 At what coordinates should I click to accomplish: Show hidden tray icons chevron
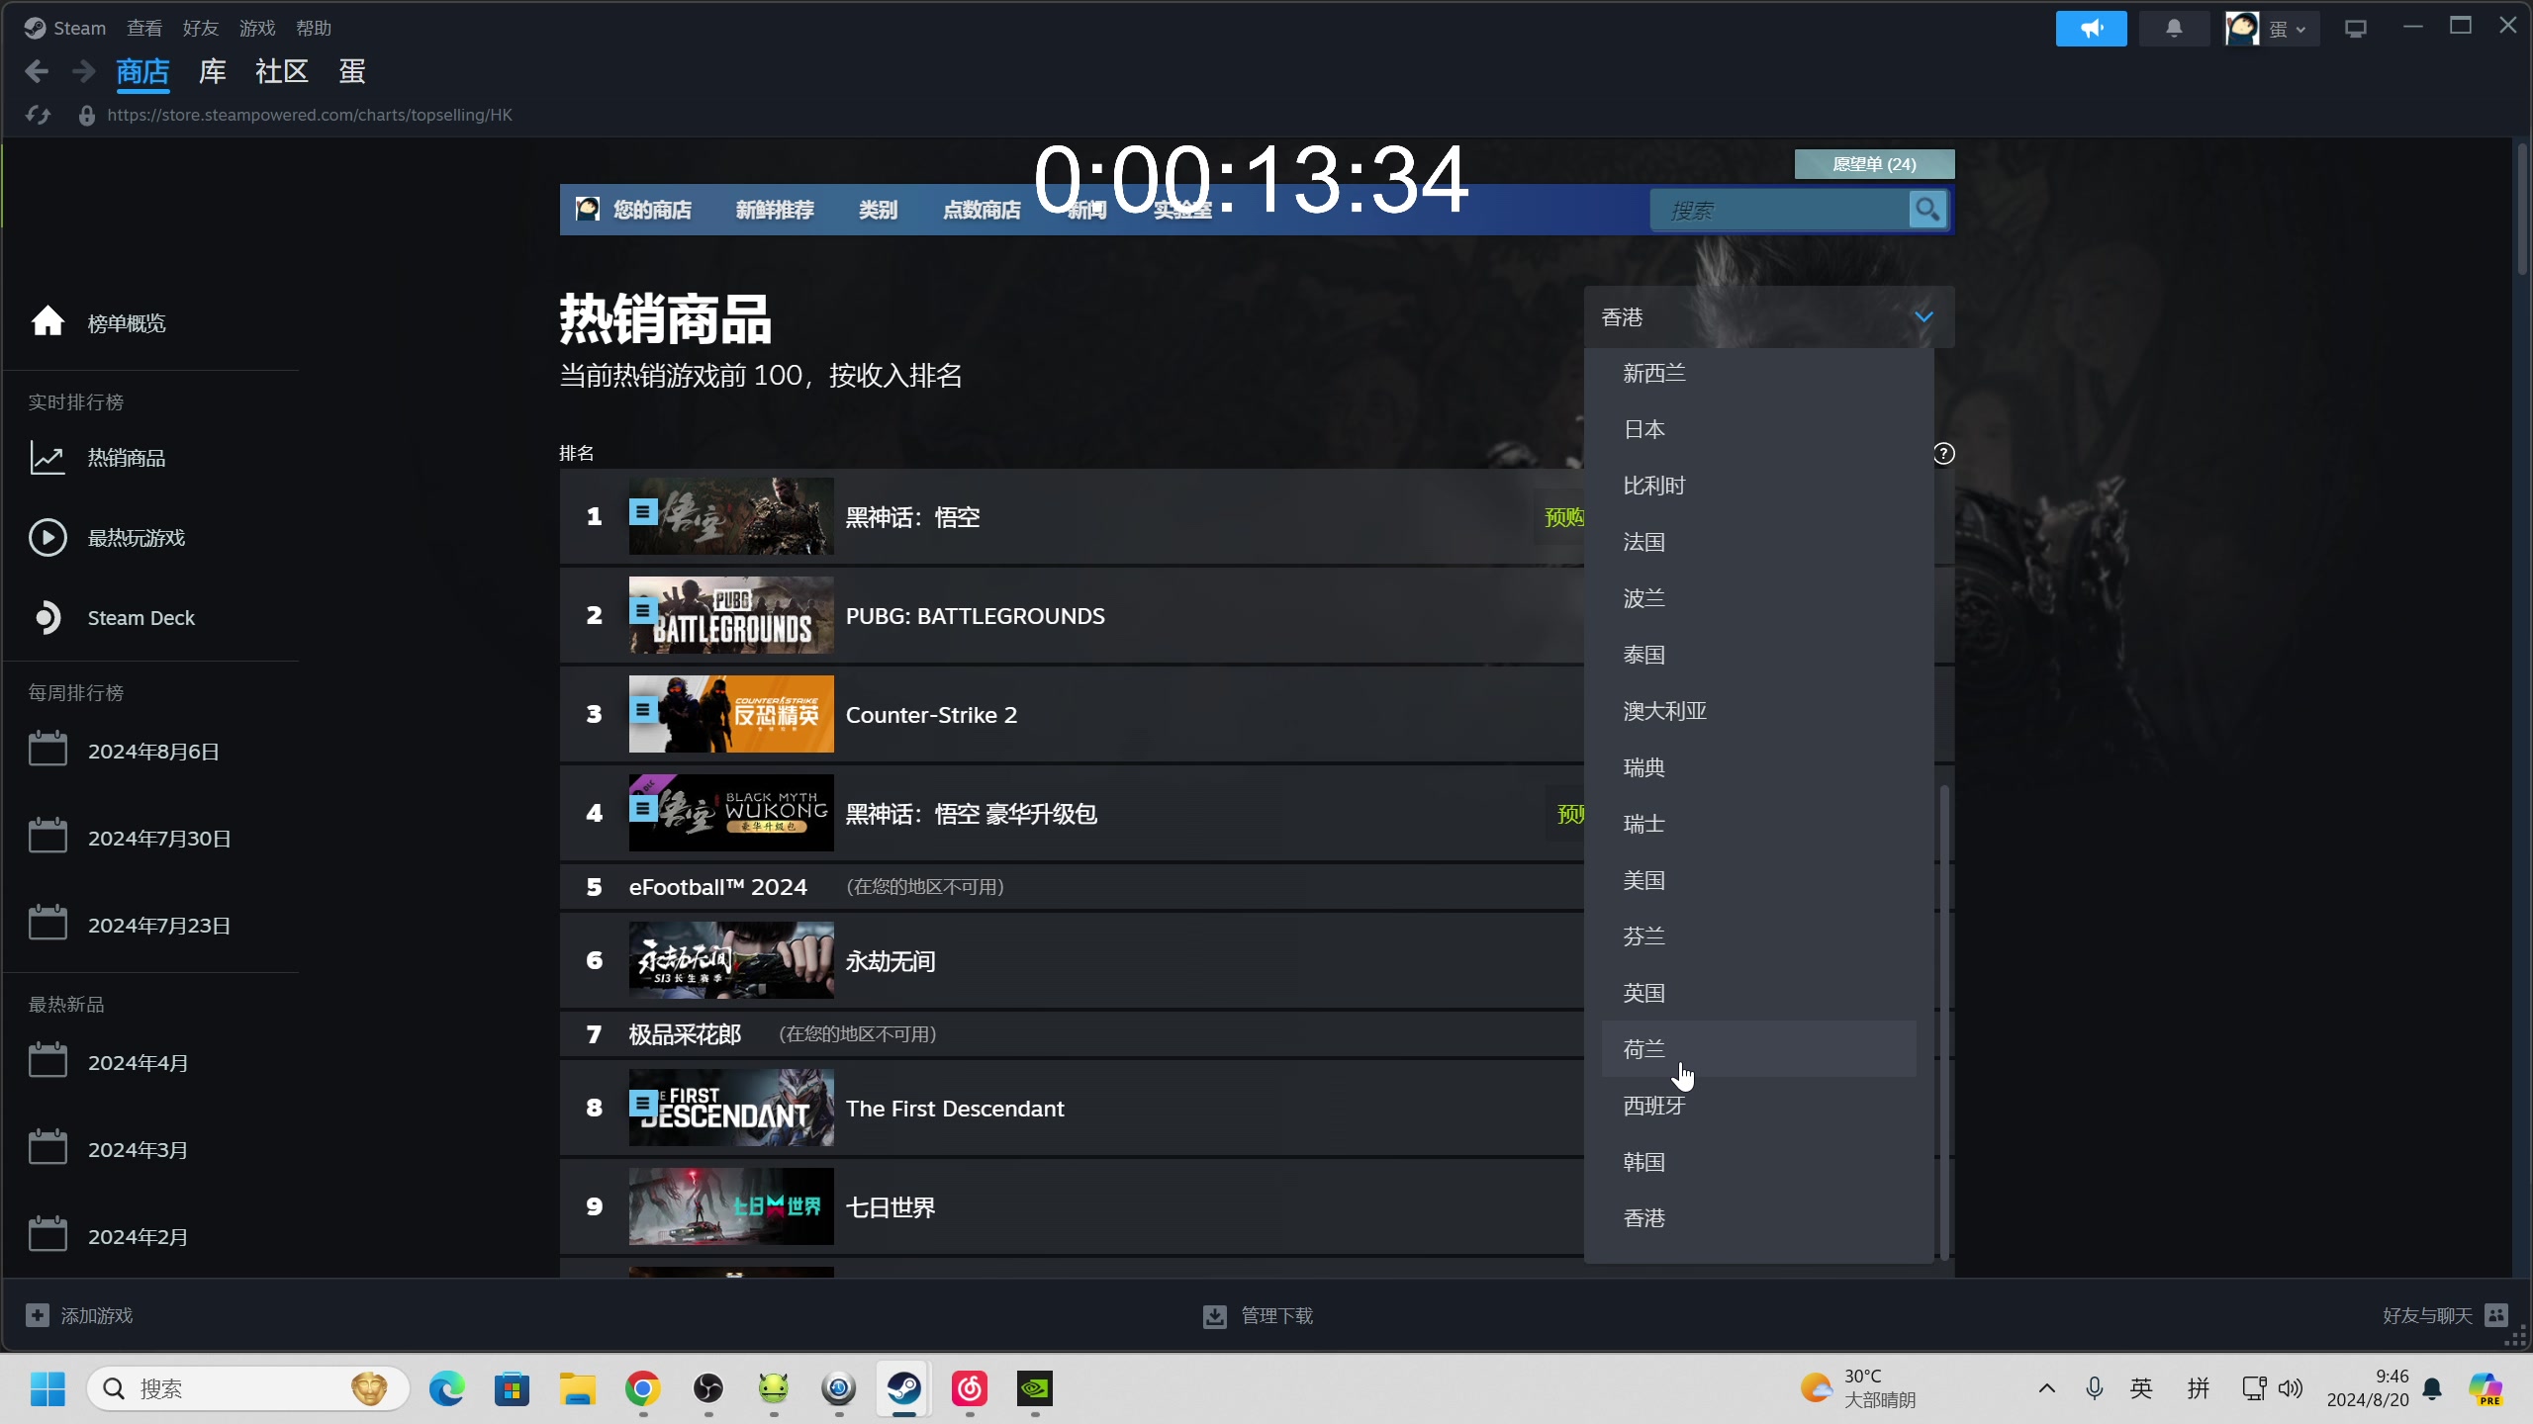click(x=2047, y=1389)
